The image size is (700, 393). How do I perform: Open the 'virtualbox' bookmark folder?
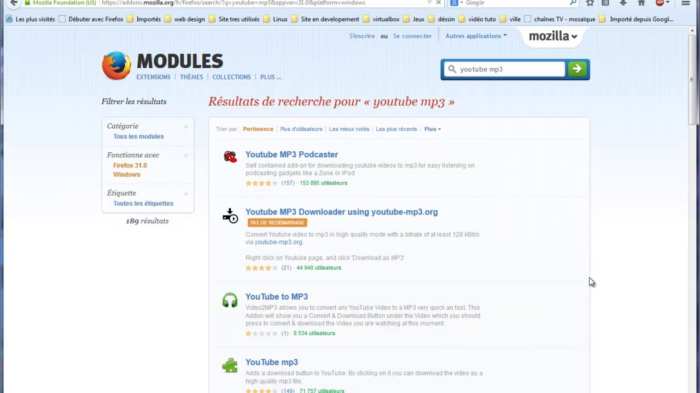tap(381, 19)
